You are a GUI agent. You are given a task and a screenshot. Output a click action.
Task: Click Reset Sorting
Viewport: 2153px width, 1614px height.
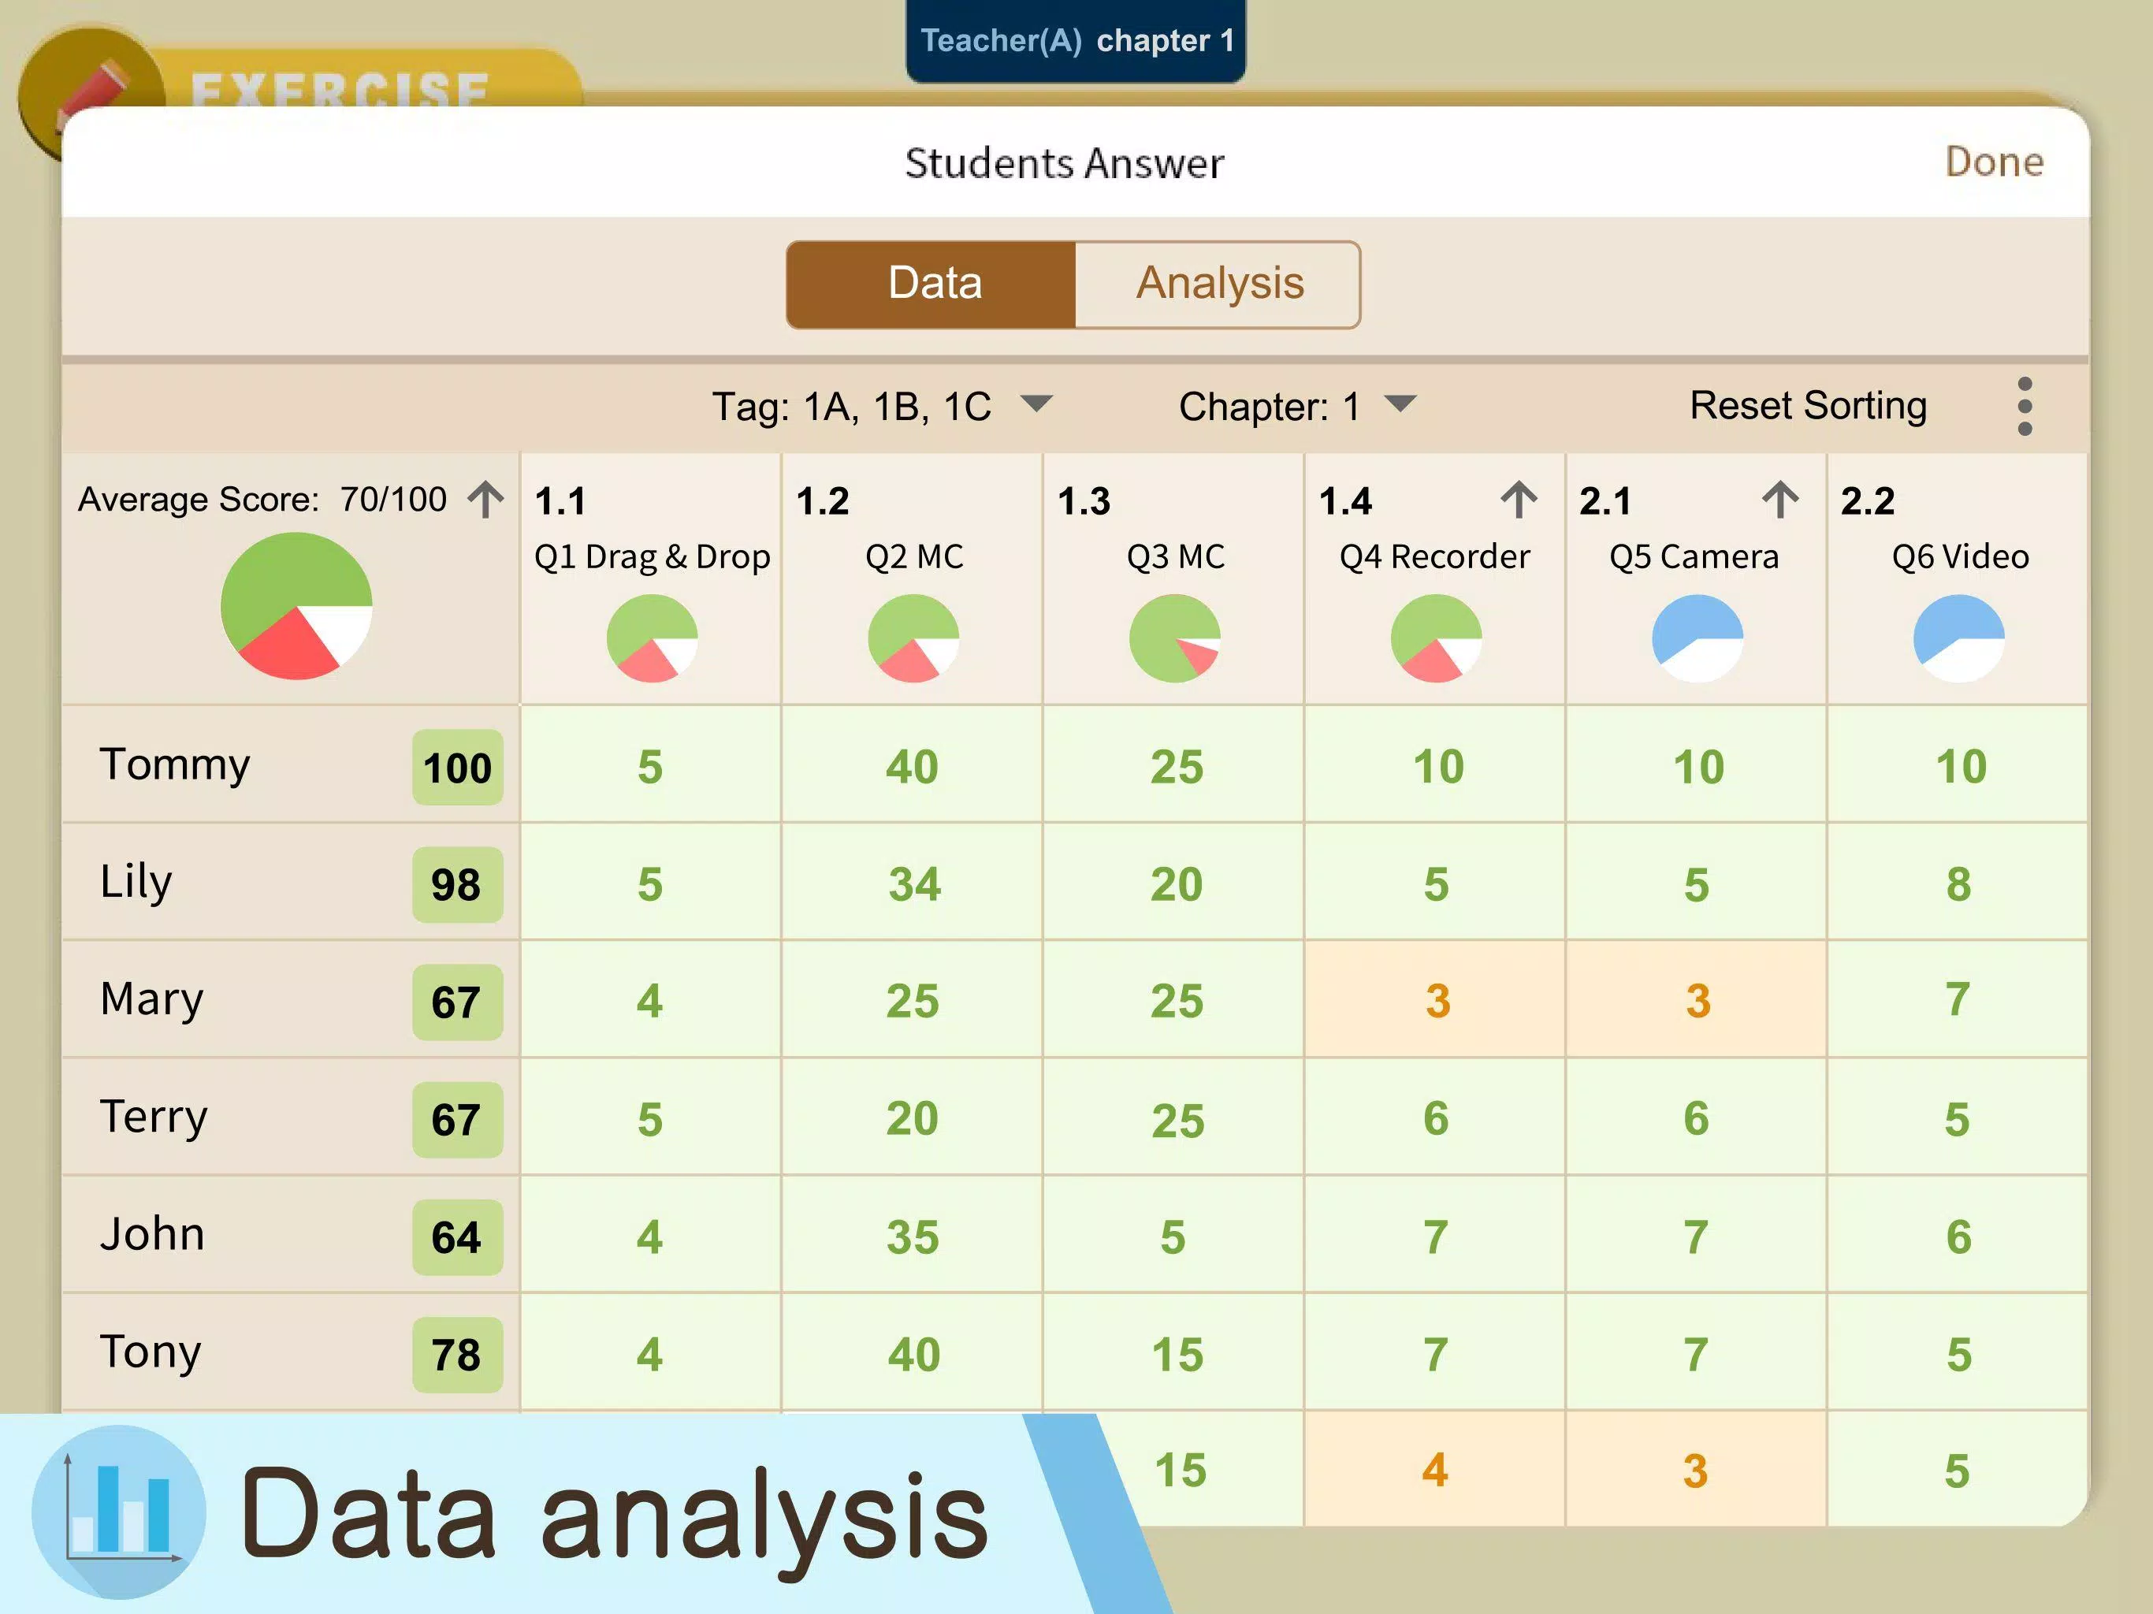pos(1808,405)
